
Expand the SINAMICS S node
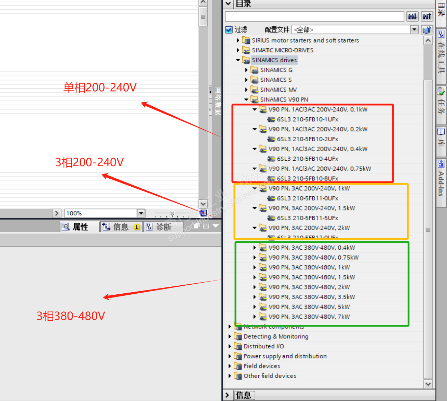(246, 80)
